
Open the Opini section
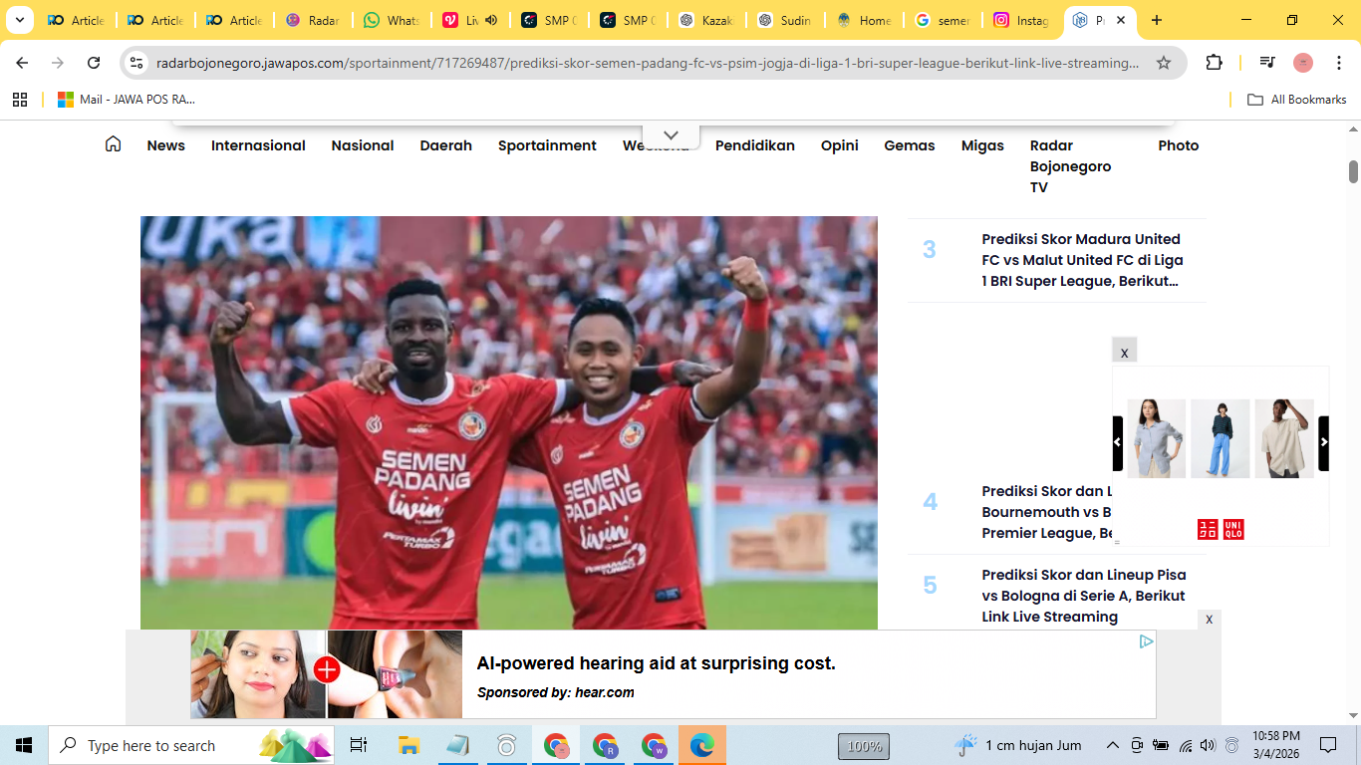tap(840, 145)
